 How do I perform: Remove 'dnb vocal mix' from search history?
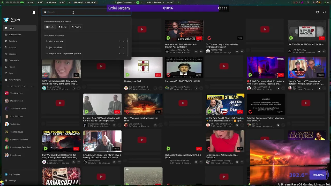124,41
